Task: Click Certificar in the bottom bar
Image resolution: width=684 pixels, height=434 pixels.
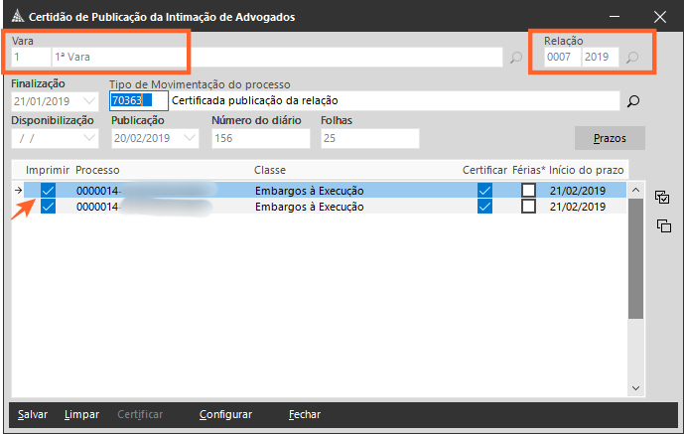Action: 140,414
